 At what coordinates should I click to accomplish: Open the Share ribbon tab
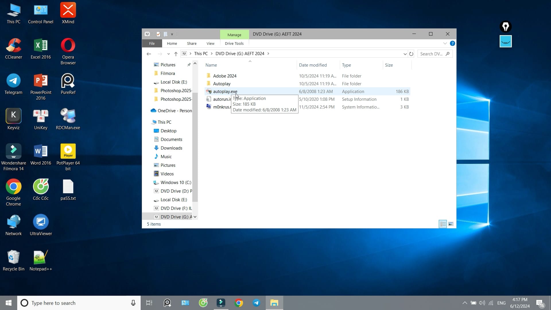(192, 43)
